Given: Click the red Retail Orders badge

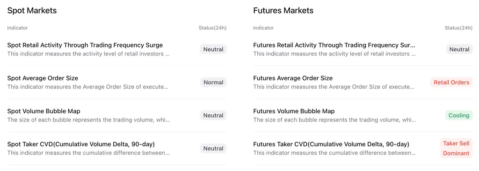Looking at the screenshot, I should tap(451, 82).
